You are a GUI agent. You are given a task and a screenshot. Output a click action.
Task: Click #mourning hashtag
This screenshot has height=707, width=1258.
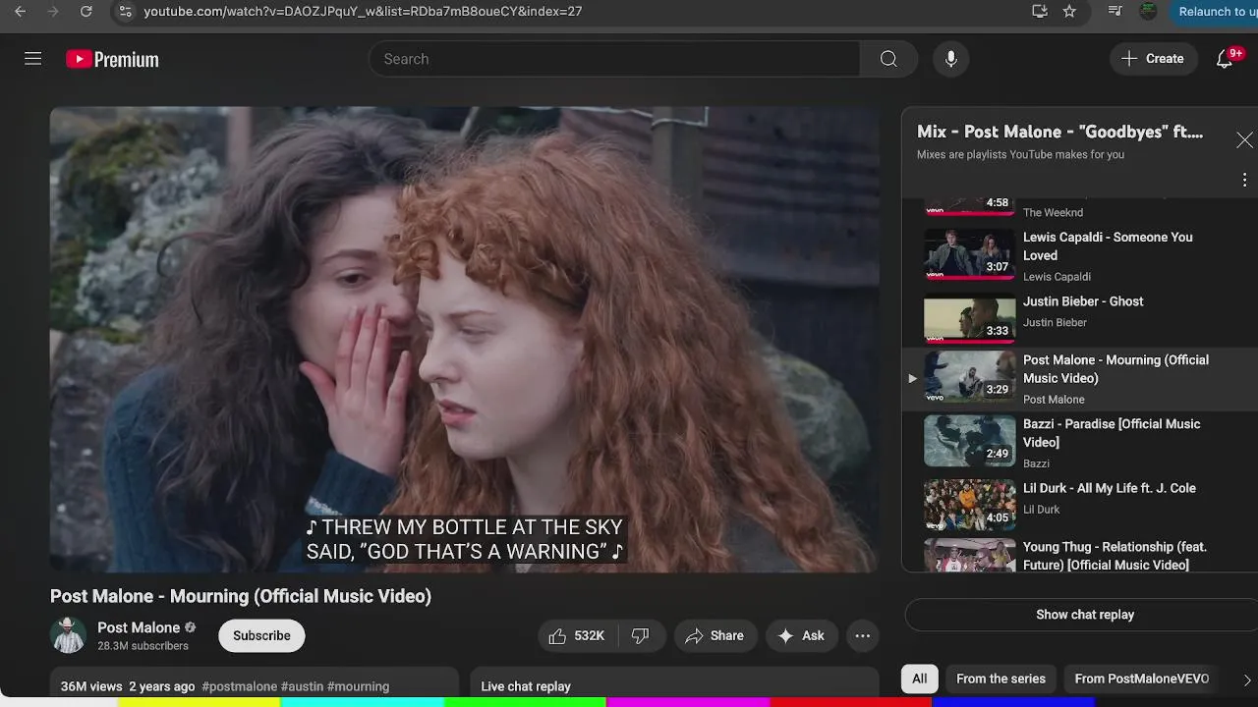click(358, 686)
